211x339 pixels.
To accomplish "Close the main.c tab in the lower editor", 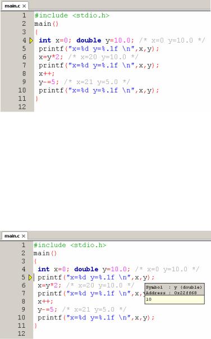I will point(24,236).
